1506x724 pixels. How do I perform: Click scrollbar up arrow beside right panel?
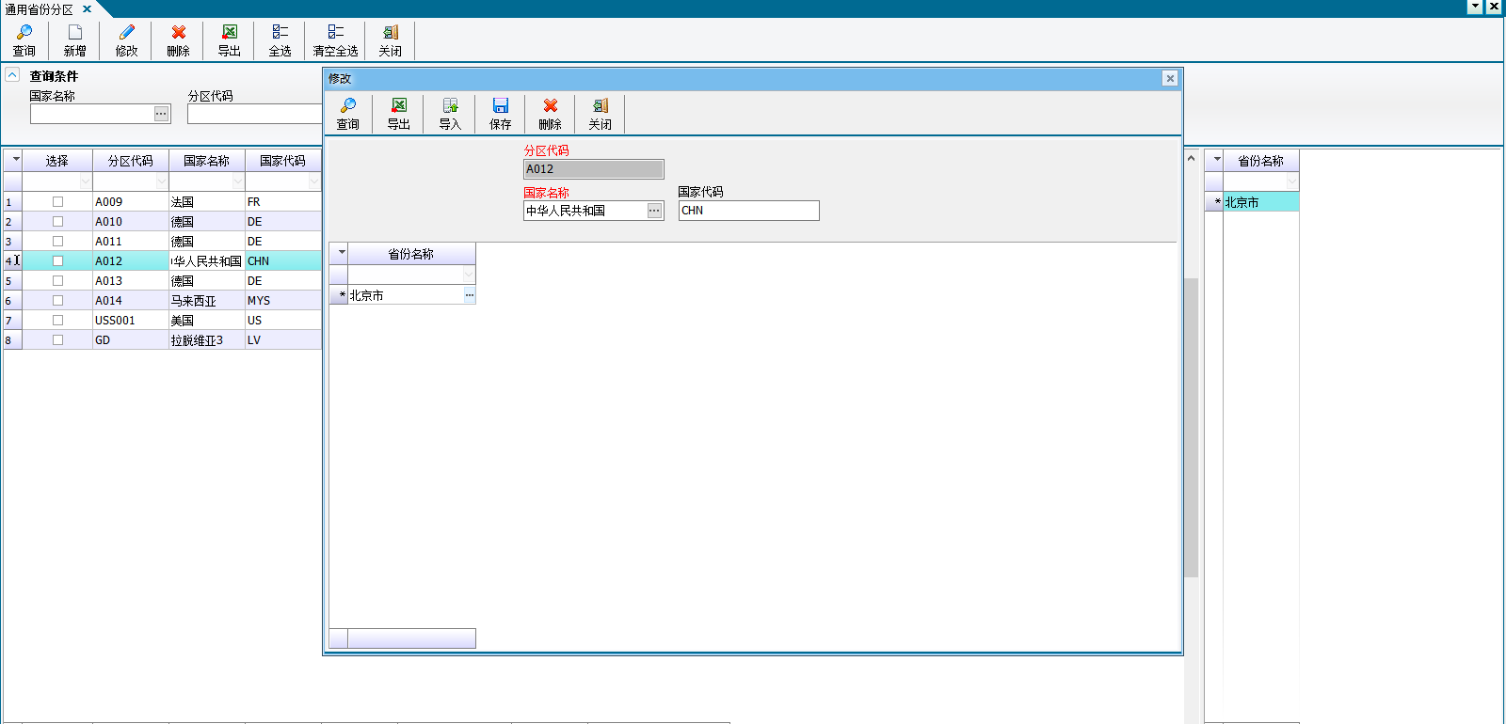[1191, 158]
